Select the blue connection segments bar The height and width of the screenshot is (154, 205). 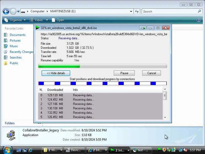[x=102, y=83]
